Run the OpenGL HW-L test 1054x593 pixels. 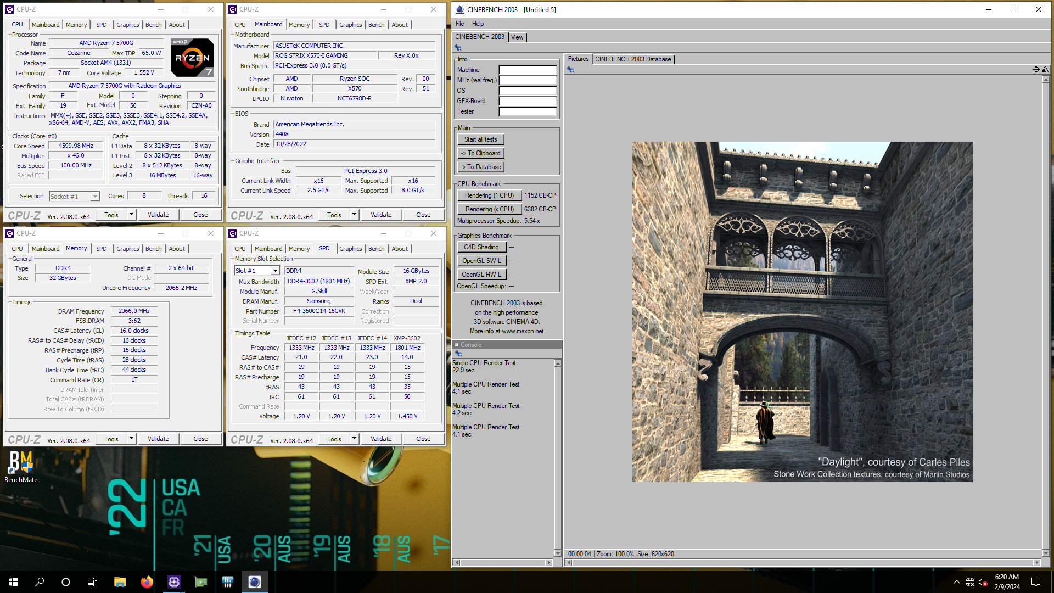pyautogui.click(x=481, y=275)
